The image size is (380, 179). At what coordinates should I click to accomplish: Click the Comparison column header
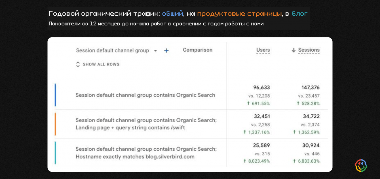pyautogui.click(x=197, y=50)
